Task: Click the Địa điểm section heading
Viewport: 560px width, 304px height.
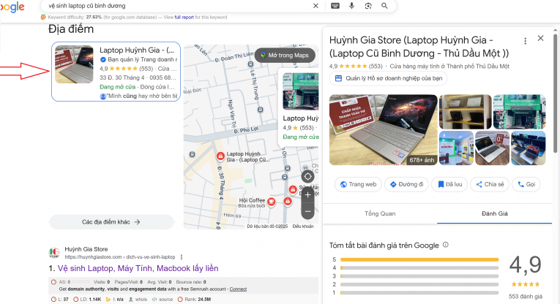Action: (x=71, y=29)
